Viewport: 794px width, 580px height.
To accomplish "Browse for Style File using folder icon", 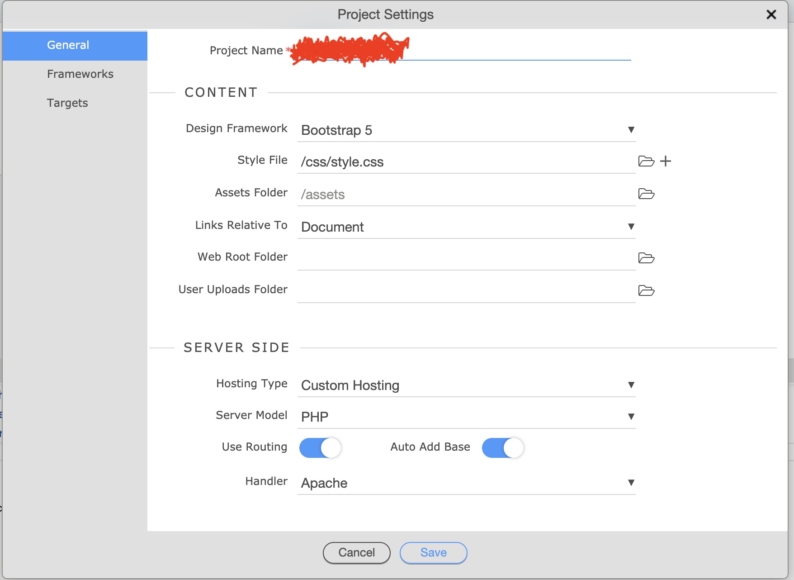I will tap(646, 161).
